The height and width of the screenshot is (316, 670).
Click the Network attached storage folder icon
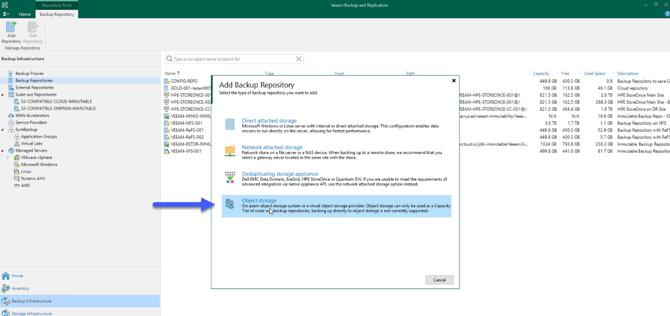point(230,151)
